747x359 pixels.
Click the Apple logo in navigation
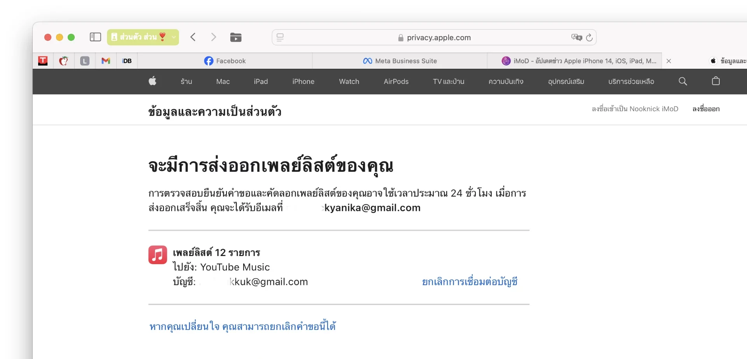(x=153, y=81)
